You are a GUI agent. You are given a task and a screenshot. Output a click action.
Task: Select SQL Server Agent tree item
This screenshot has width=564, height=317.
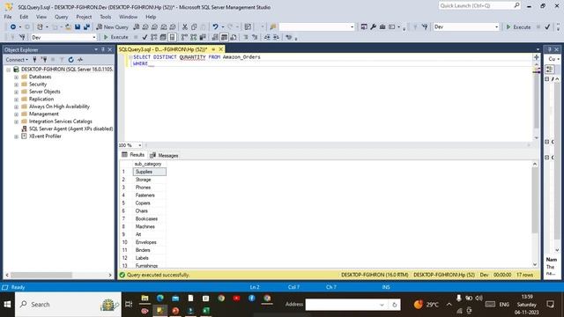click(x=70, y=129)
